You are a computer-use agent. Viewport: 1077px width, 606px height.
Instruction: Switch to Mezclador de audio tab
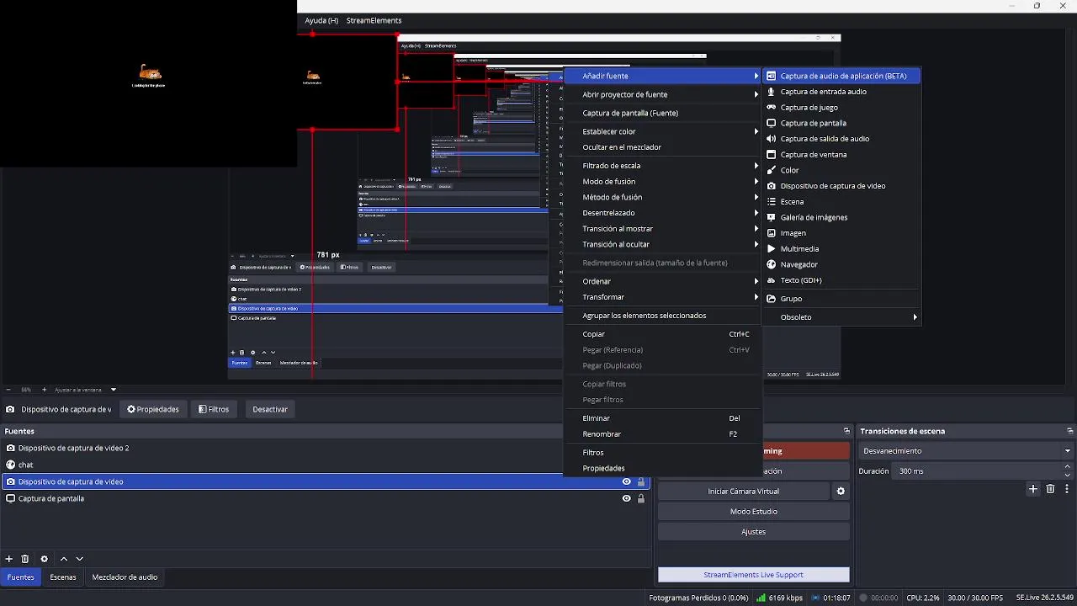(125, 577)
